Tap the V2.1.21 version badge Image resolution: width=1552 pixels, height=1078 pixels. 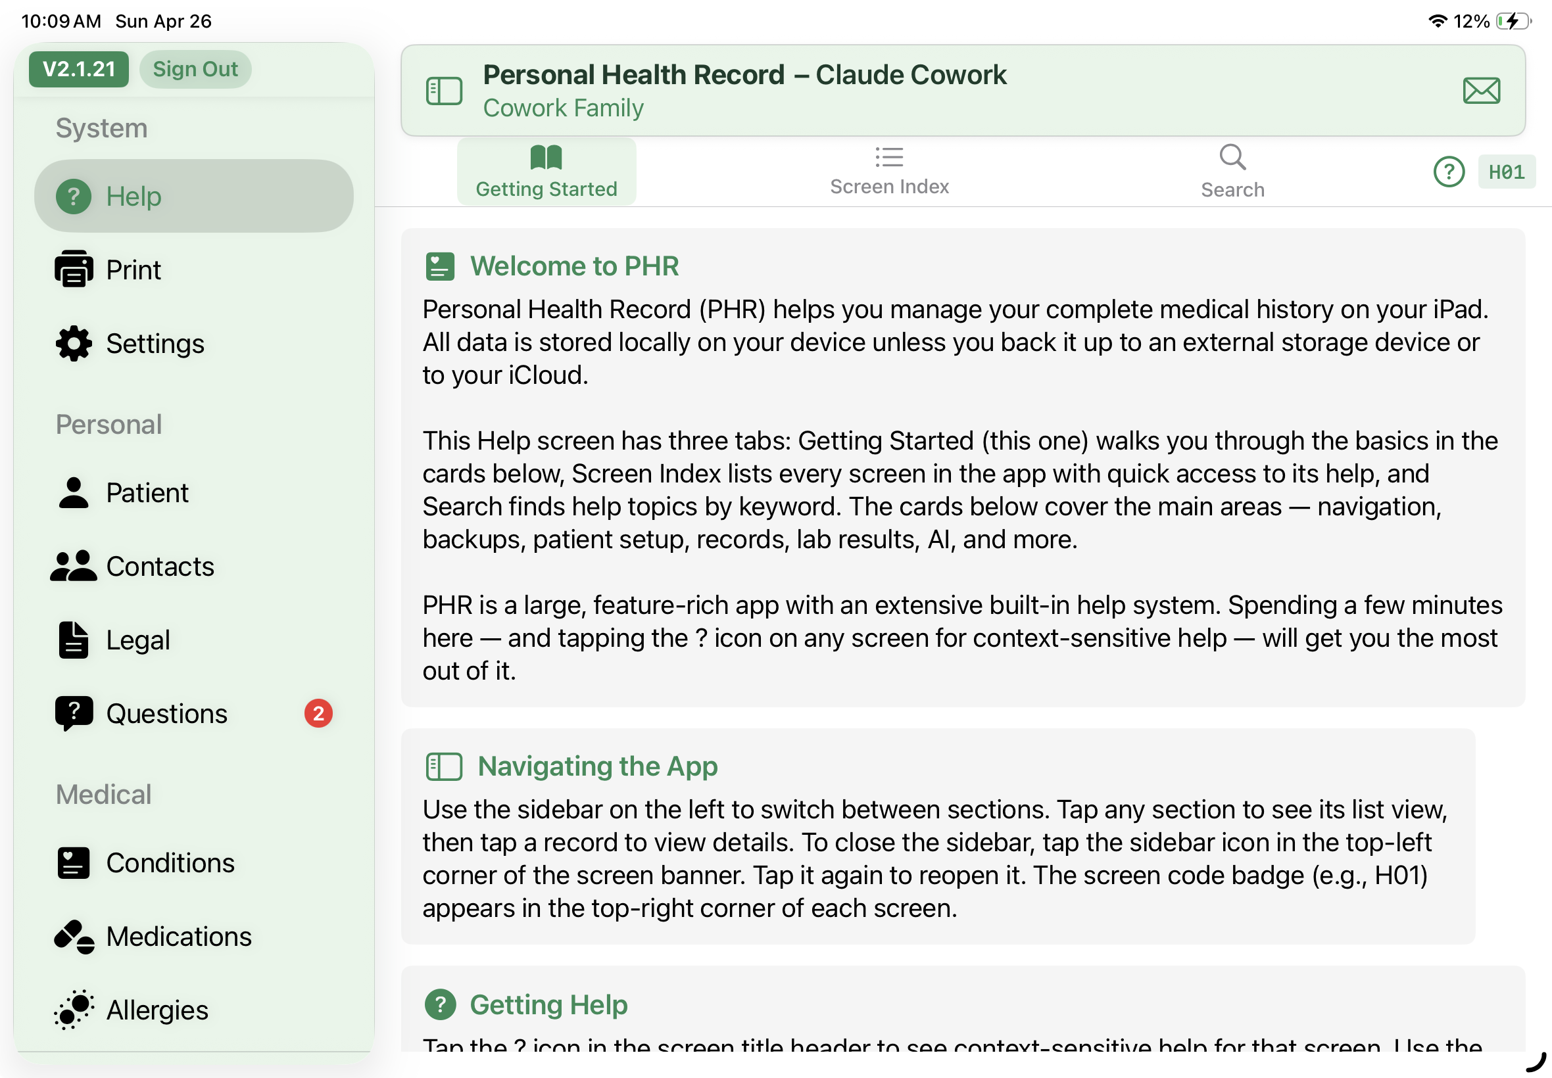78,69
